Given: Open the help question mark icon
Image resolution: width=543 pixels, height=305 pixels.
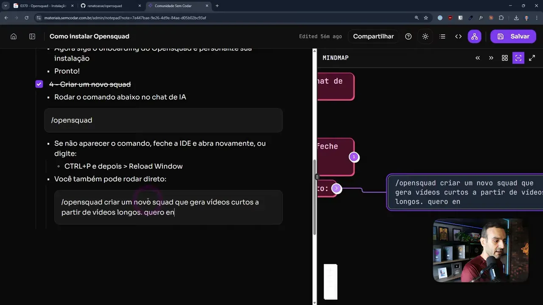Looking at the screenshot, I should [408, 36].
